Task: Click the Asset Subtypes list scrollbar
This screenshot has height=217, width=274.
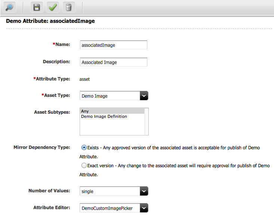Action: pos(147,122)
